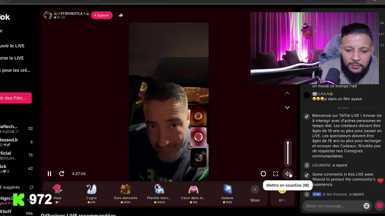This screenshot has height=216, width=385.
Task: Share the live via arrow icon
Action: tap(121, 15)
